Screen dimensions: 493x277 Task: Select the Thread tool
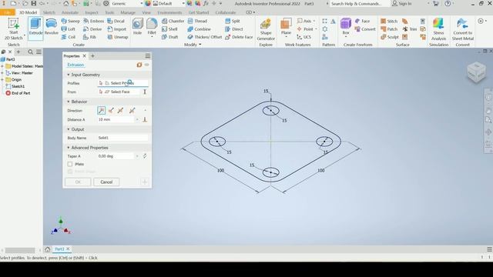pyautogui.click(x=197, y=21)
